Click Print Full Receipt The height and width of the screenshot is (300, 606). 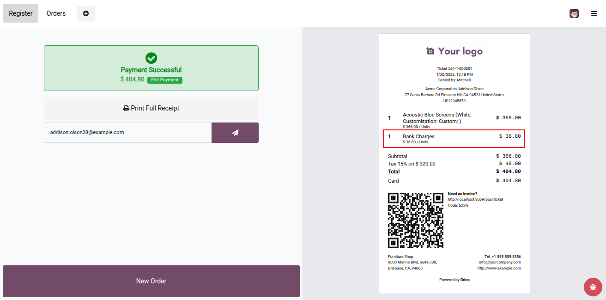151,108
